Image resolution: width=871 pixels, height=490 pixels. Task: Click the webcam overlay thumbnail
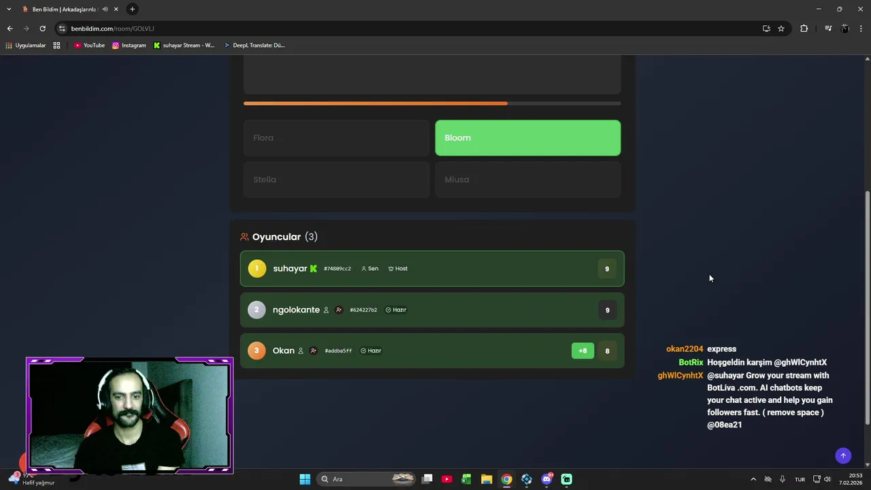click(130, 415)
